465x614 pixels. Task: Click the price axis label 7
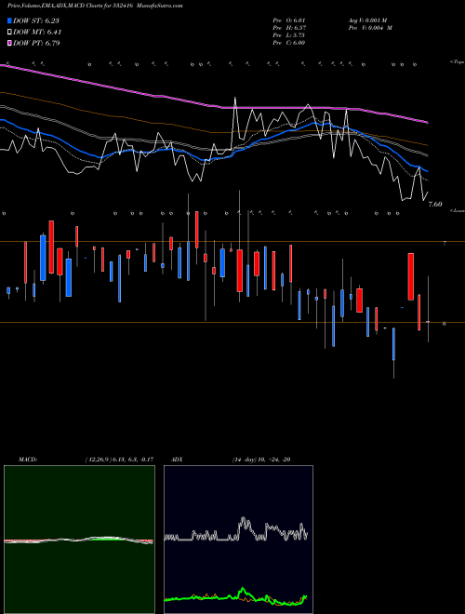pos(445,244)
